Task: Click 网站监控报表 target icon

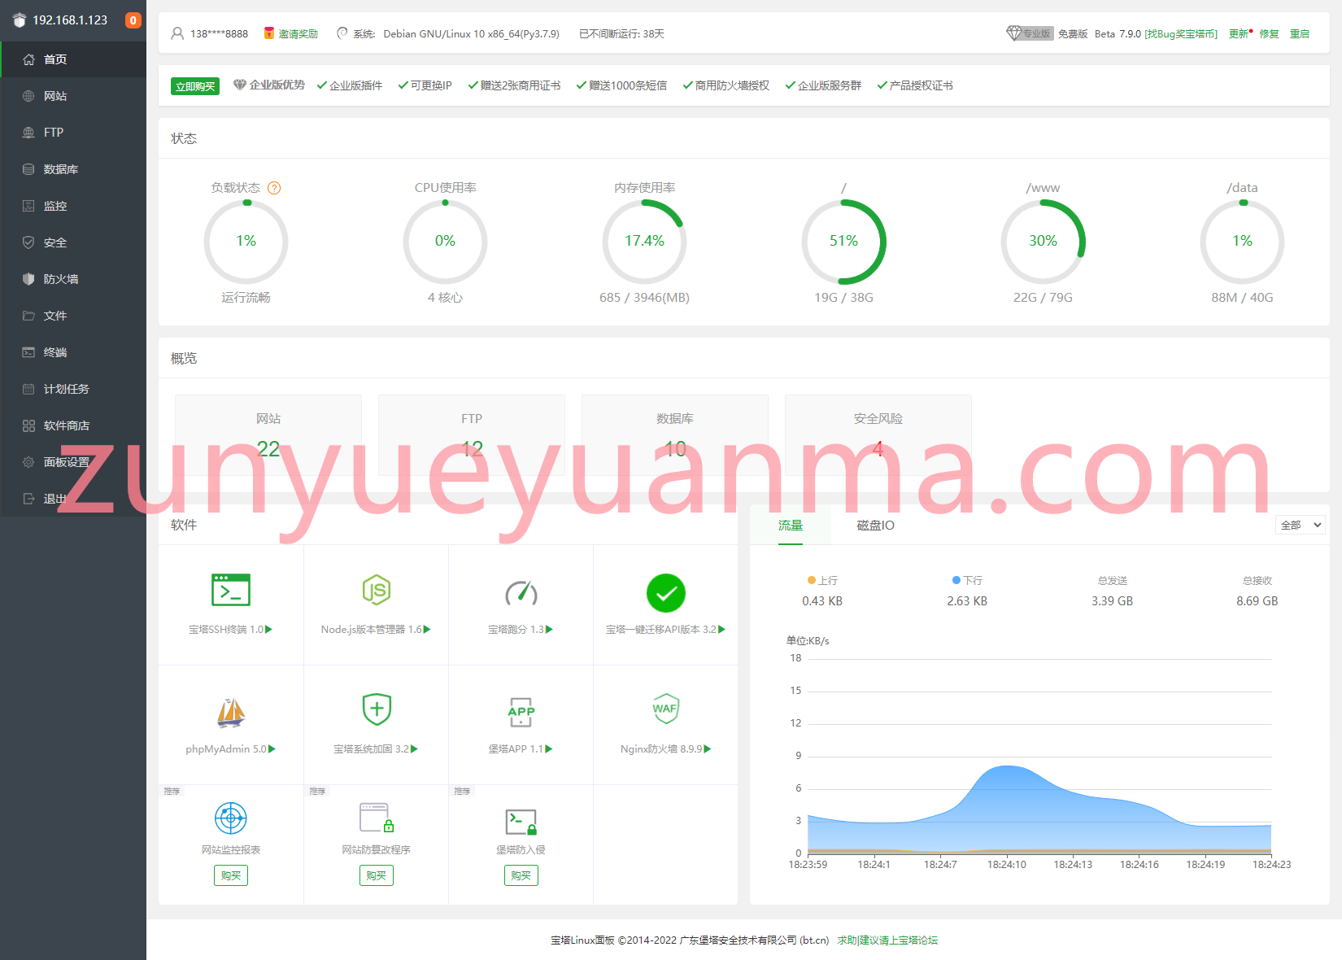Action: [231, 818]
